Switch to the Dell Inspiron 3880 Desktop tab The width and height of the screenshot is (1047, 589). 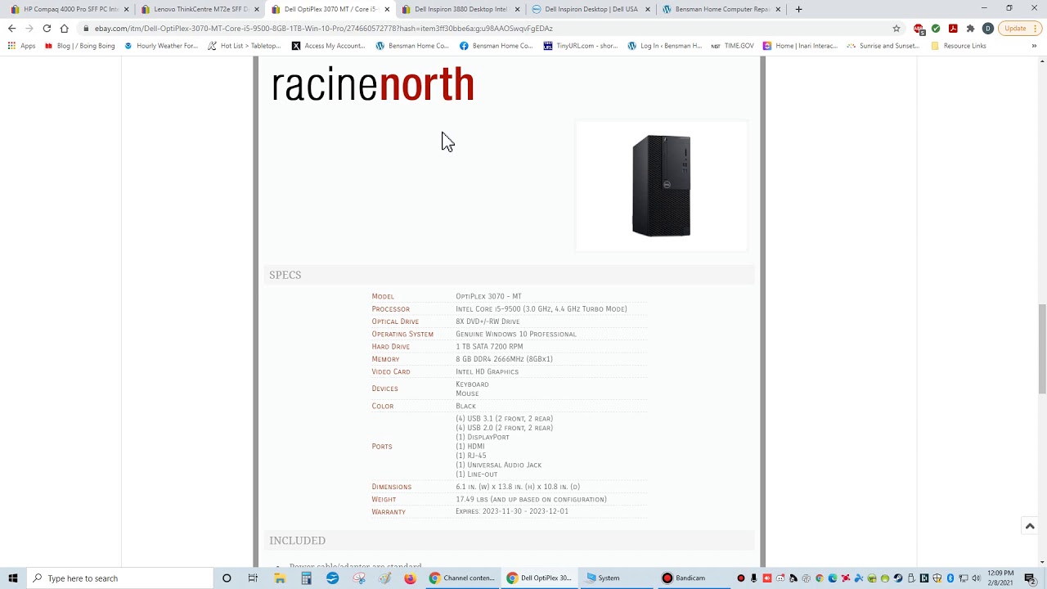461,9
